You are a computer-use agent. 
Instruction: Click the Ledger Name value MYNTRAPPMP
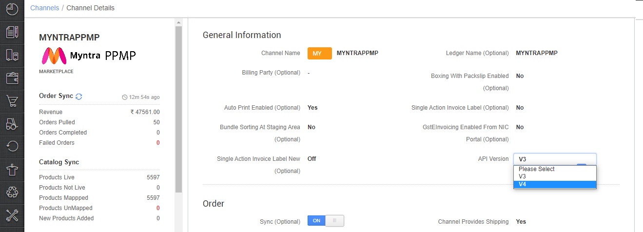537,53
